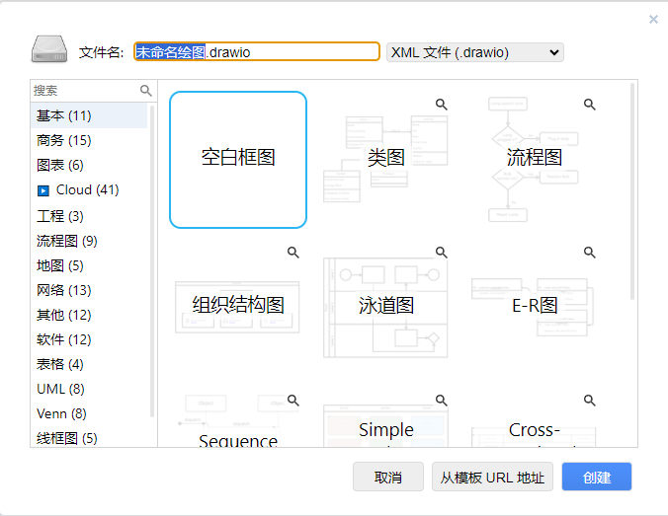Preview the 流程图 template with magnifier icon

click(x=590, y=104)
